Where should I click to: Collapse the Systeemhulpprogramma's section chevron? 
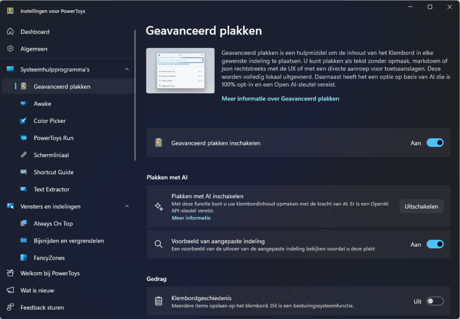coord(127,69)
